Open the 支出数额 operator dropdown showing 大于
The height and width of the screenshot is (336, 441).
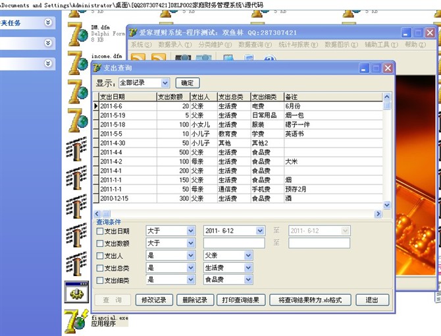[191, 243]
